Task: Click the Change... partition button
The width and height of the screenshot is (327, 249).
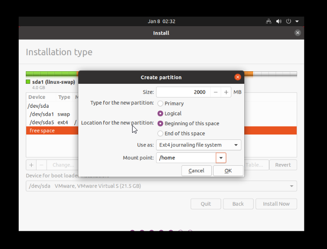Action: point(63,165)
